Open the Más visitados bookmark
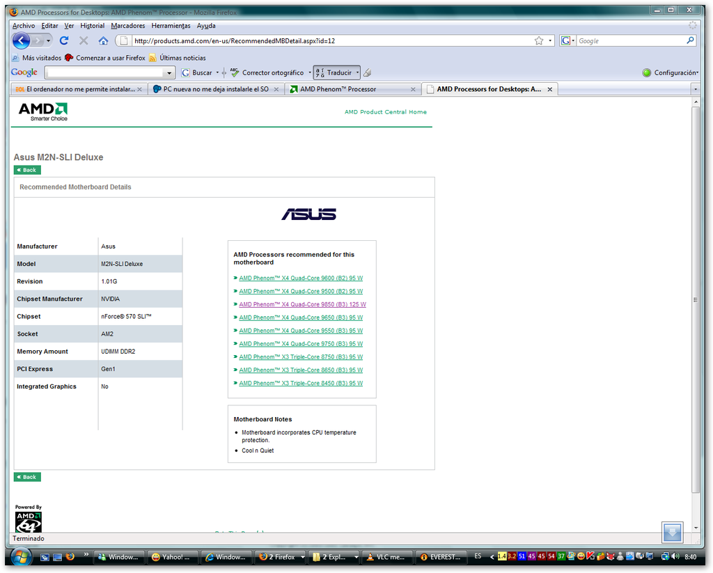713x573 pixels. pos(37,58)
